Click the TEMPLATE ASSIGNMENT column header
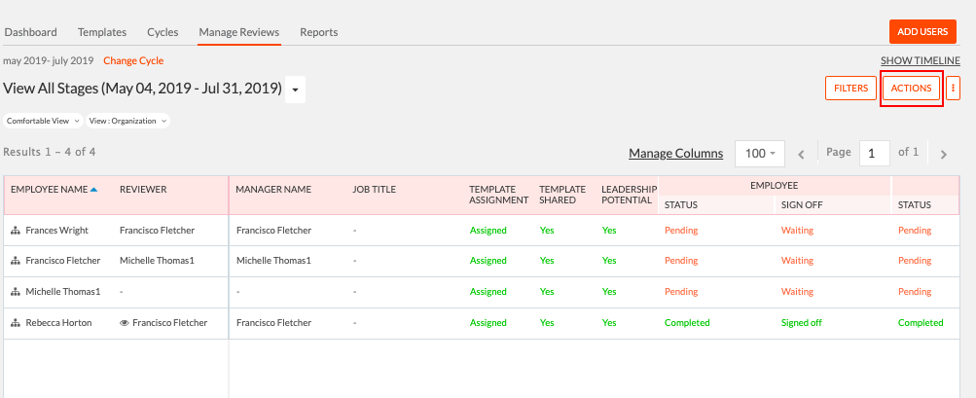Viewport: 976px width, 398px height. point(498,195)
